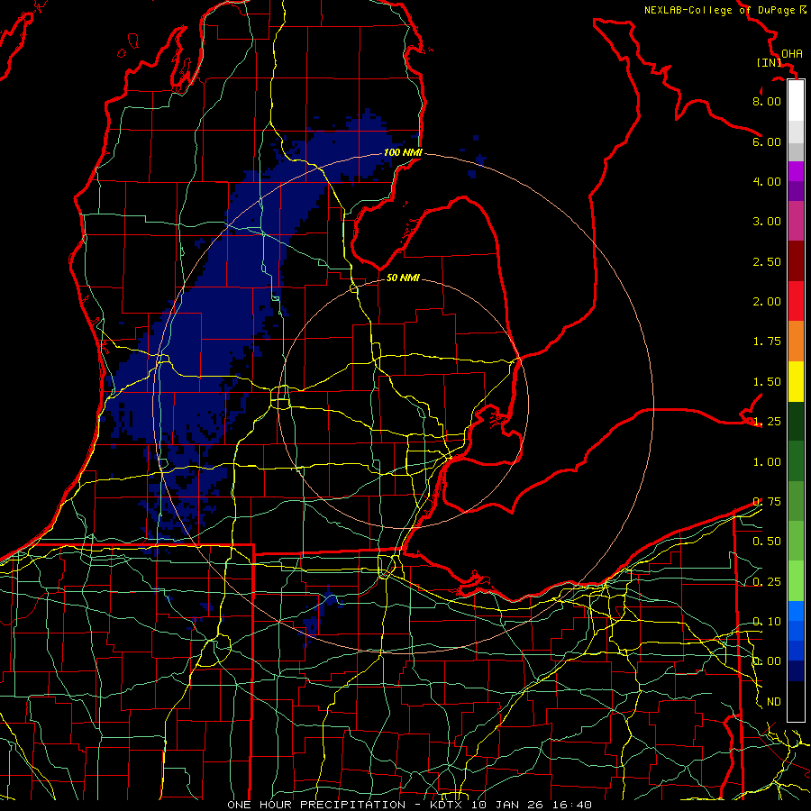Pick the light blue legend swatch
This screenshot has width=811, height=811.
click(x=796, y=611)
